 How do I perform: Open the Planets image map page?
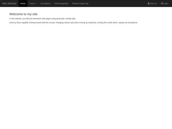[x=80, y=4]
